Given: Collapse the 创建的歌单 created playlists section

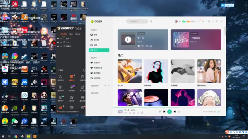Looking at the screenshot, I should (x=108, y=86).
